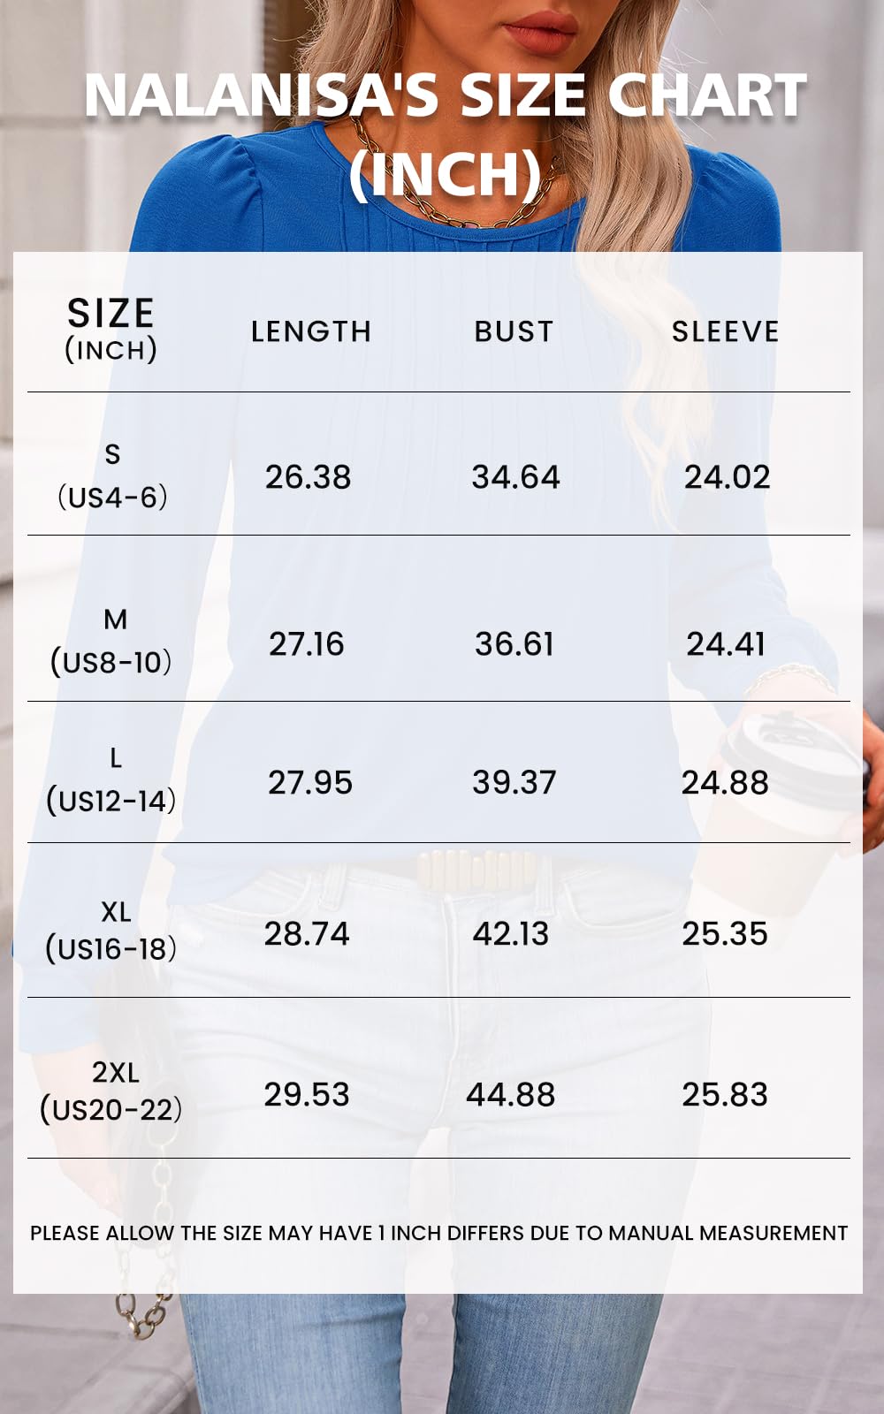
Task: Click the 24.41 sleeve value
Action: point(726,644)
